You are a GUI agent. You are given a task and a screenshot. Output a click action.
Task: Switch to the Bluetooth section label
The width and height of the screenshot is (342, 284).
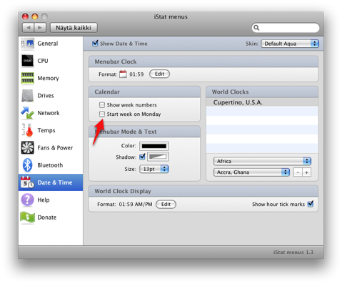[50, 165]
